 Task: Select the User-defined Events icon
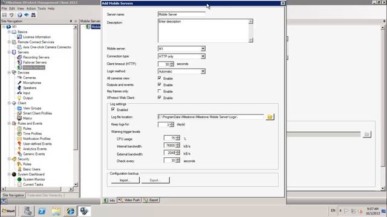(19, 144)
